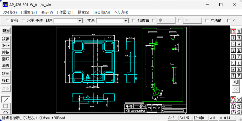This screenshot has height=121, width=242.
Task: Click layer button 1 in the square layer grid
Action: click(x=233, y=38)
